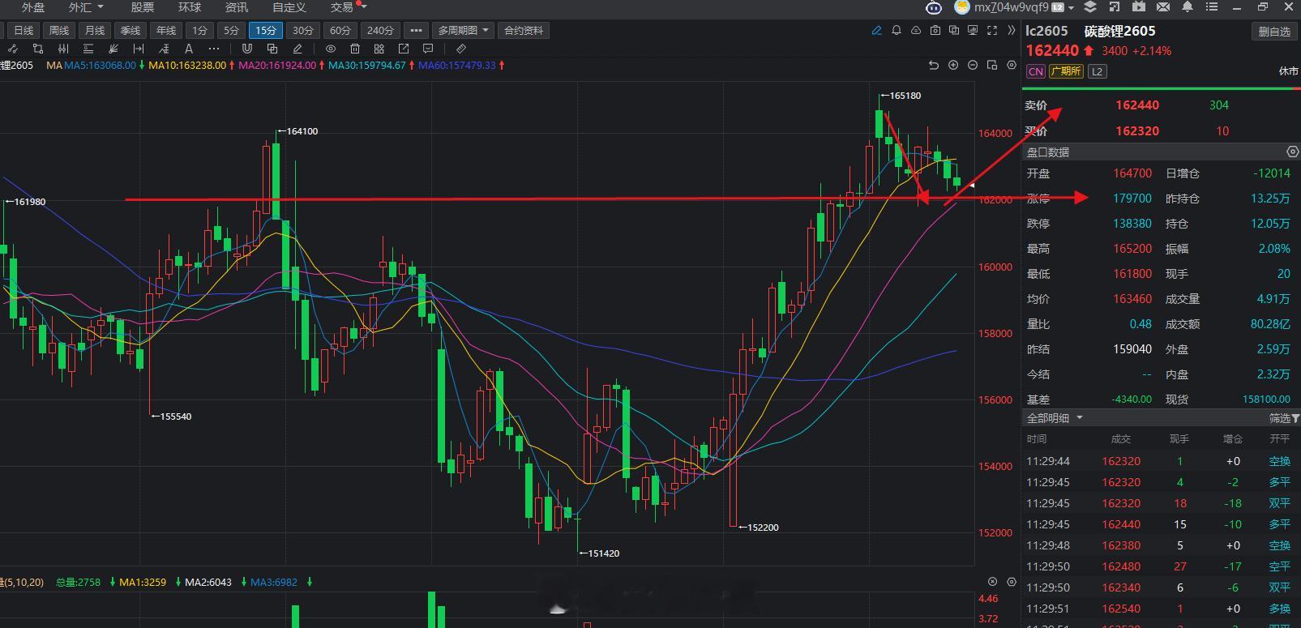Pick the price range measure tool
Screen dimensions: 1301x628
(x=139, y=49)
